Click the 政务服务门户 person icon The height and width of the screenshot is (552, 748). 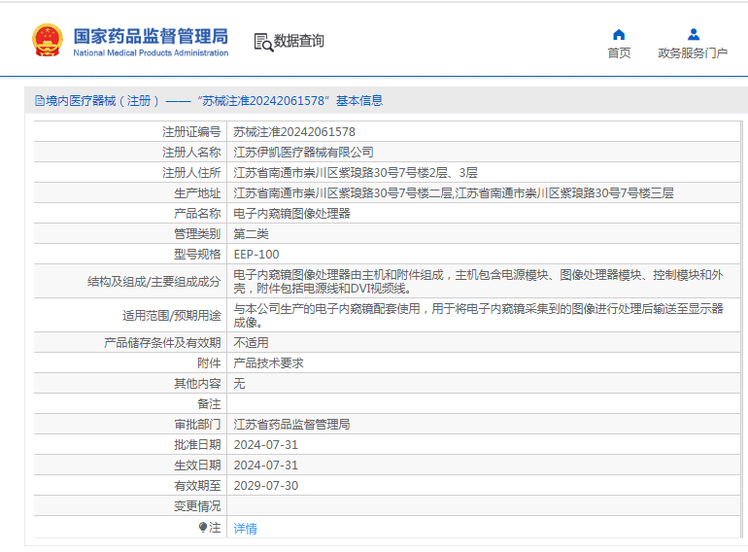tap(693, 35)
